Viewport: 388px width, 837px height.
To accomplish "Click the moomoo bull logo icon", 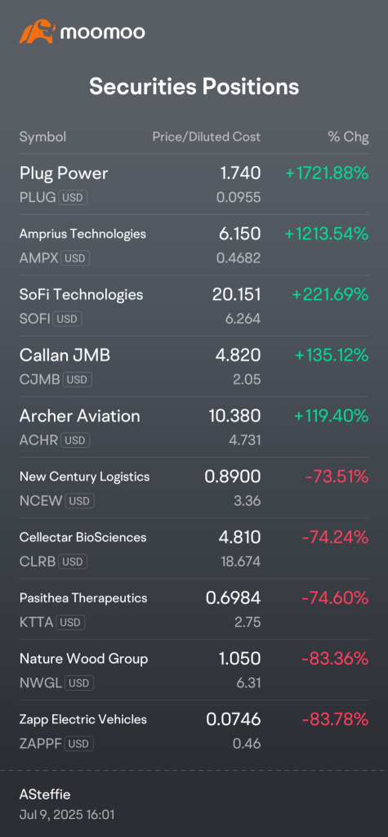I will tap(37, 32).
